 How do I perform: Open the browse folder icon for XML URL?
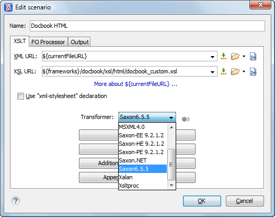pyautogui.click(x=235, y=57)
